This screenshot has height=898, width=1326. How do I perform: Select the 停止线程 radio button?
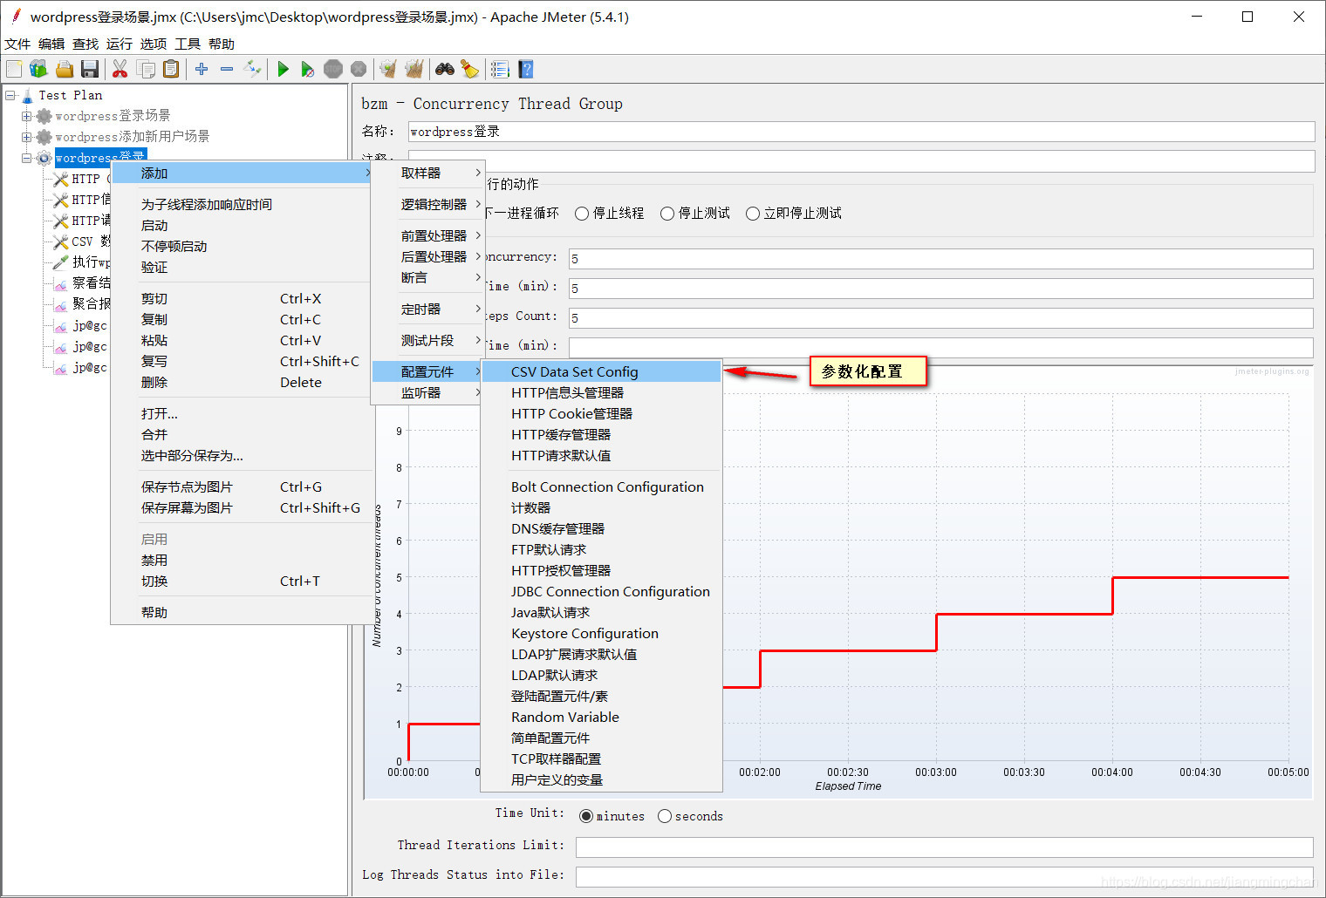582,214
